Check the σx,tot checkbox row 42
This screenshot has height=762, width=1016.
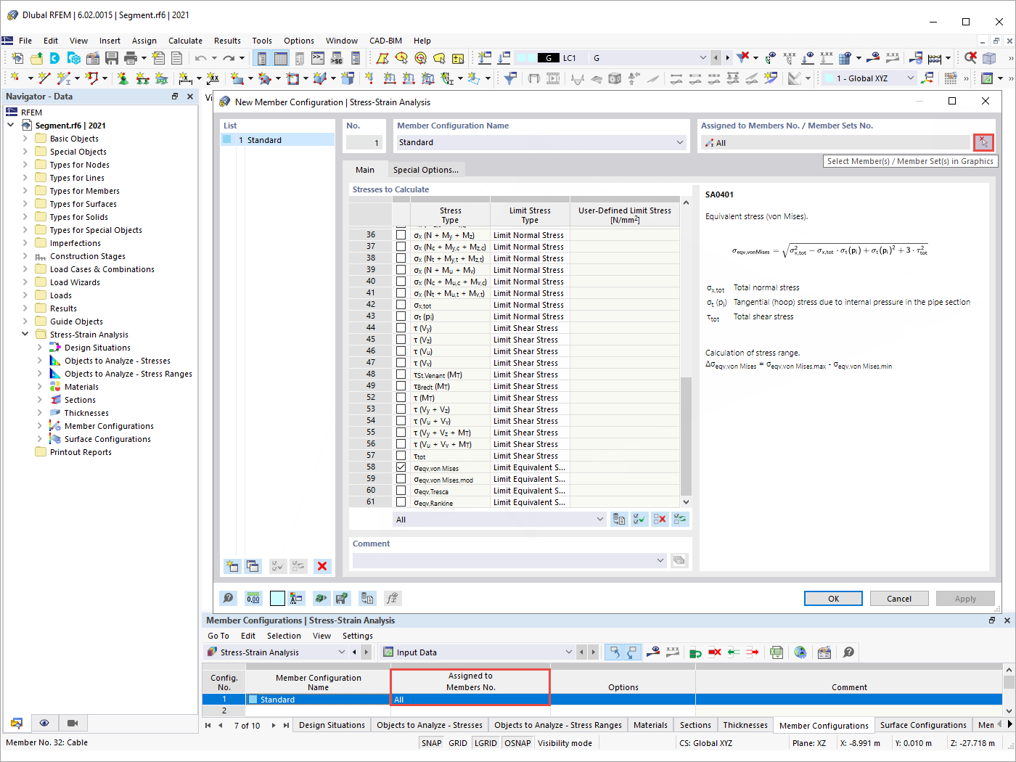click(401, 305)
